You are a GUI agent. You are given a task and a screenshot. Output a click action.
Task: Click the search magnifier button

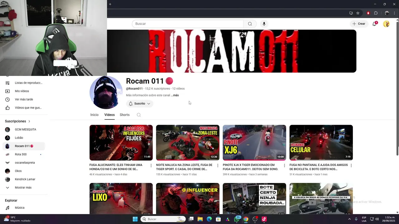(x=250, y=24)
